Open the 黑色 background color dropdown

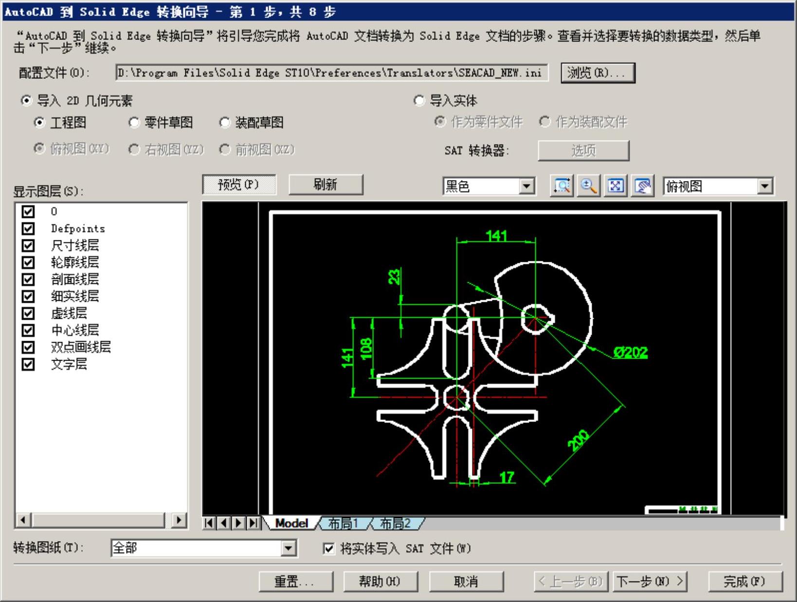(526, 186)
